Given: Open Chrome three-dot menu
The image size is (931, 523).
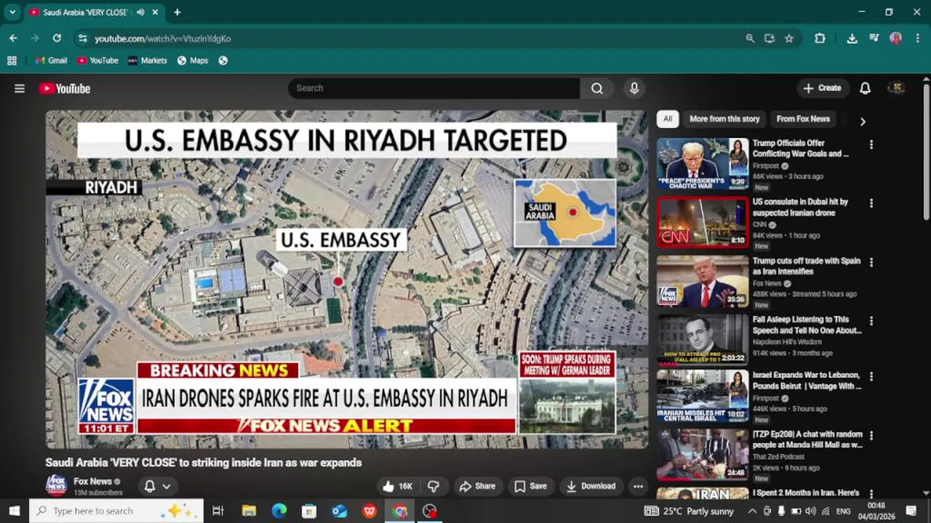Looking at the screenshot, I should pos(917,38).
